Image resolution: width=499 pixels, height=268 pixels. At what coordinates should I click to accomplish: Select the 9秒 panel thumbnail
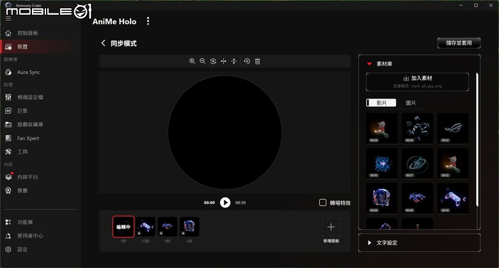(168, 226)
